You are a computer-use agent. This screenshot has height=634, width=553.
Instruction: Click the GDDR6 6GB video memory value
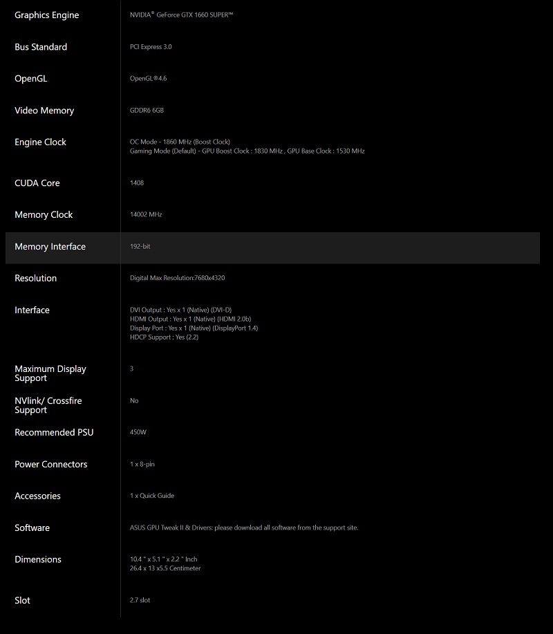(147, 111)
